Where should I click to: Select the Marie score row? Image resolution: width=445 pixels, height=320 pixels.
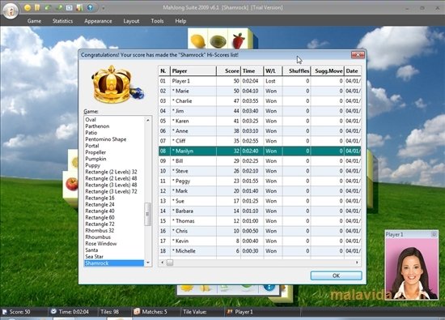click(260, 91)
